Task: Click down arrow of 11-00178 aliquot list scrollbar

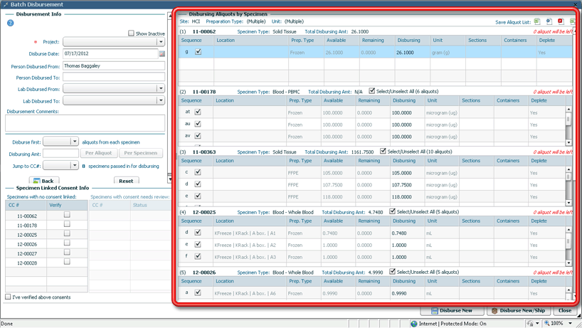Action: [x=568, y=142]
